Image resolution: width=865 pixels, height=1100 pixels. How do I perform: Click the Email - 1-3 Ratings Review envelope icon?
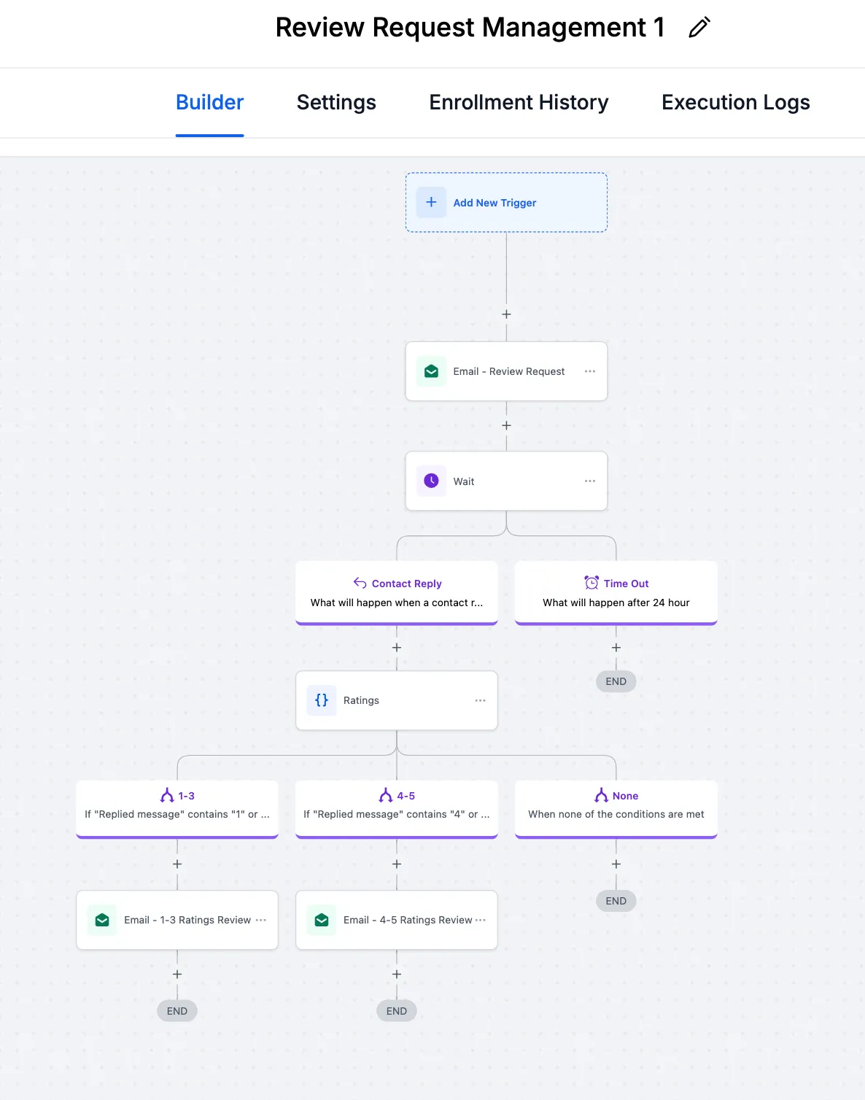[x=102, y=920]
